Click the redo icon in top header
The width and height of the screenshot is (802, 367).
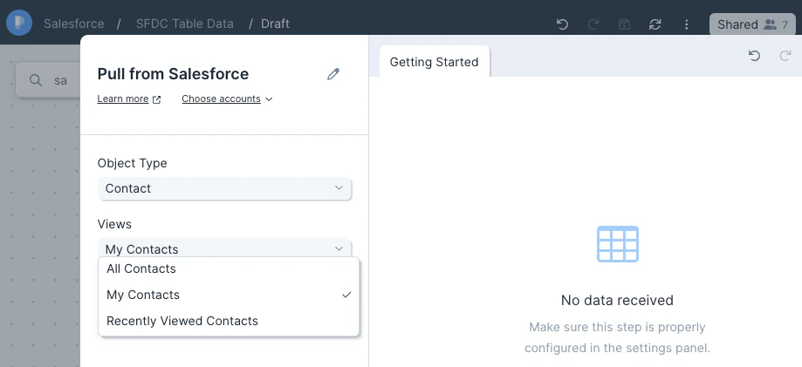593,24
